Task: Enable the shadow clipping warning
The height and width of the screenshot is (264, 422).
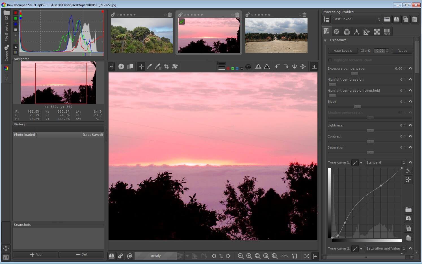Action: pos(267,66)
